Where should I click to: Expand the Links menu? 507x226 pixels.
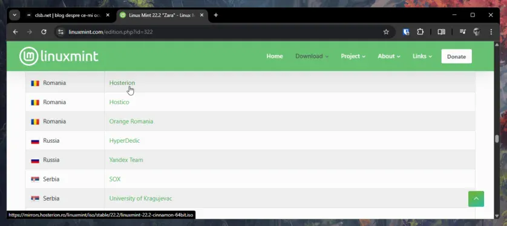tap(422, 56)
